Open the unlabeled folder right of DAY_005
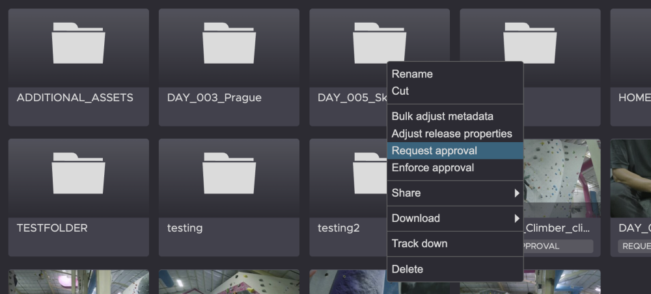This screenshot has height=294, width=651. (x=529, y=43)
